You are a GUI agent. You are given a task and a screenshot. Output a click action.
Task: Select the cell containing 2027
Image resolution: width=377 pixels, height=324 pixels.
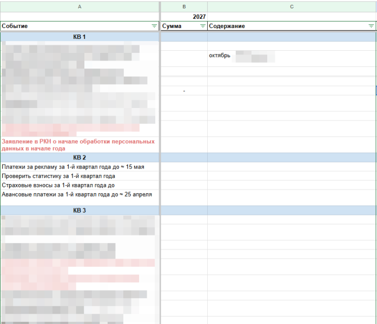tap(184, 17)
